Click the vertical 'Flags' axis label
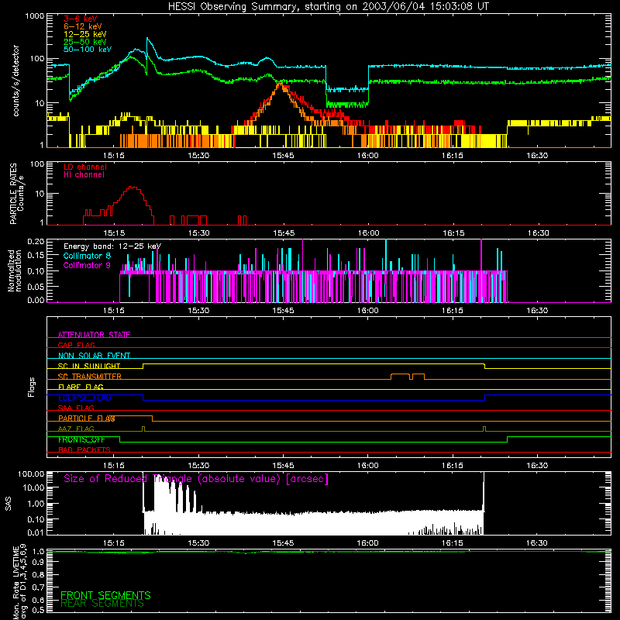The width and height of the screenshot is (620, 620). (x=32, y=387)
